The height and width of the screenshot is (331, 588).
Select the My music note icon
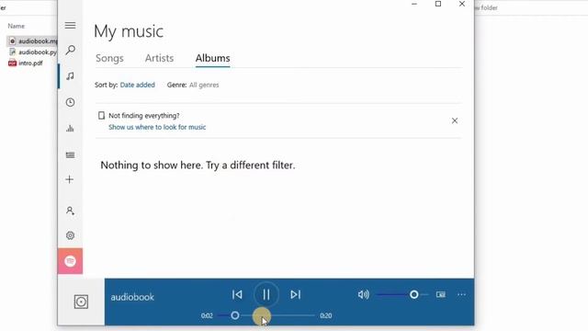(x=70, y=76)
